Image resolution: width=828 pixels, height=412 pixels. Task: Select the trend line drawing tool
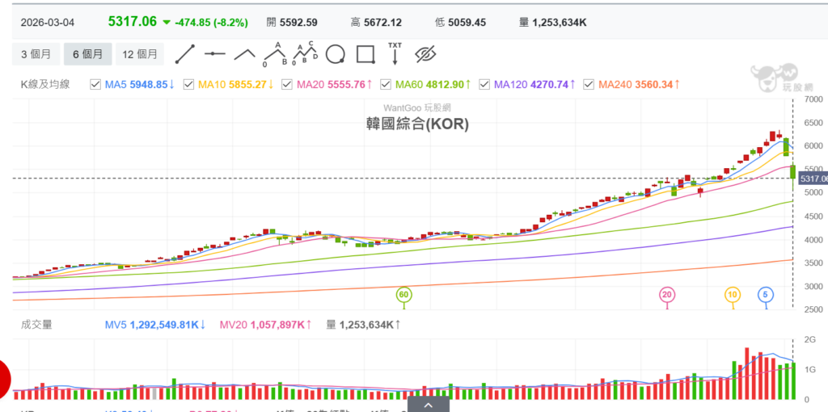[x=185, y=54]
